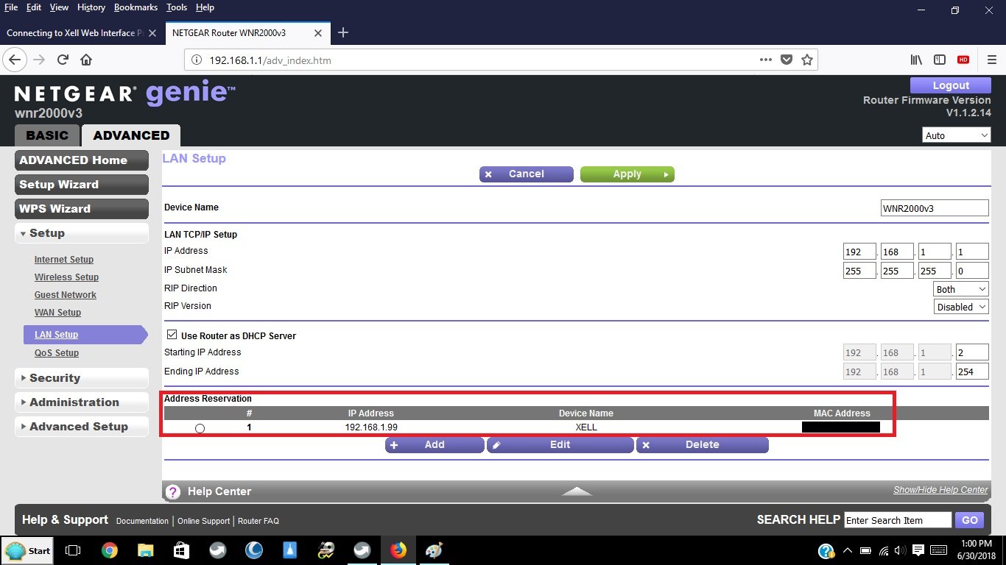This screenshot has height=565, width=1006.
Task: Toggle the Firefox sidebars icon
Action: (x=940, y=60)
